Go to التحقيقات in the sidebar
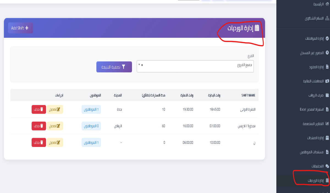330x193 pixels. (x=318, y=166)
